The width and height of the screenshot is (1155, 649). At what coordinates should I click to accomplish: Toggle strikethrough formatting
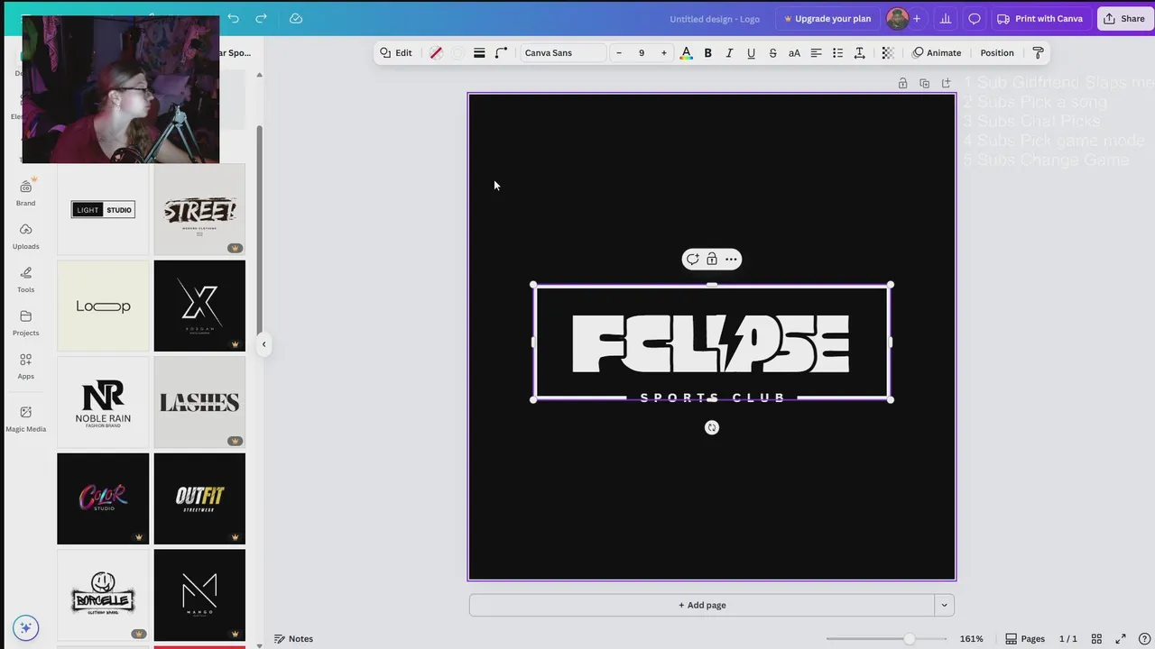[x=772, y=53]
